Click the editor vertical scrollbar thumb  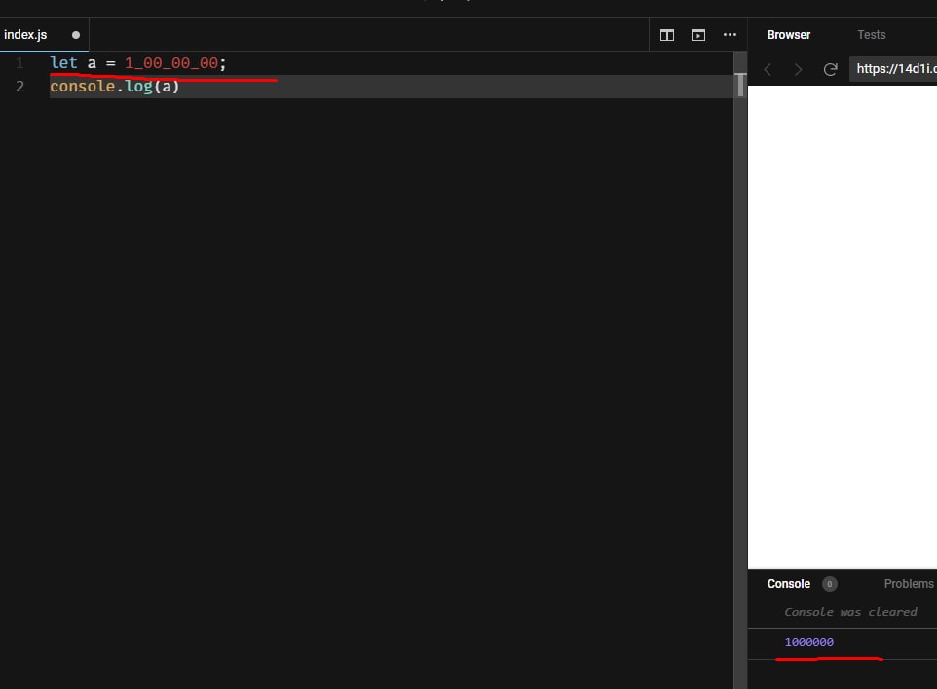(740, 85)
